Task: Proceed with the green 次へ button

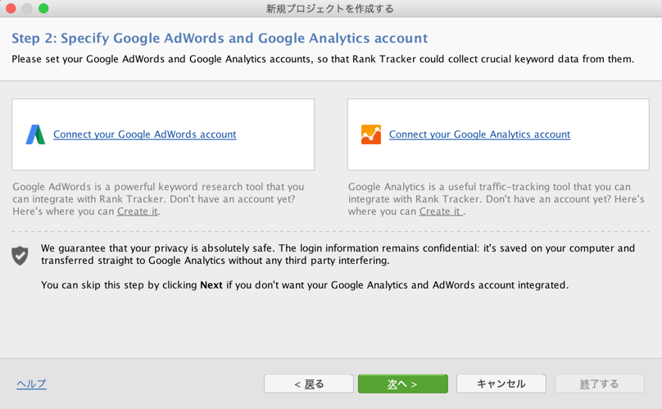Action: (402, 384)
